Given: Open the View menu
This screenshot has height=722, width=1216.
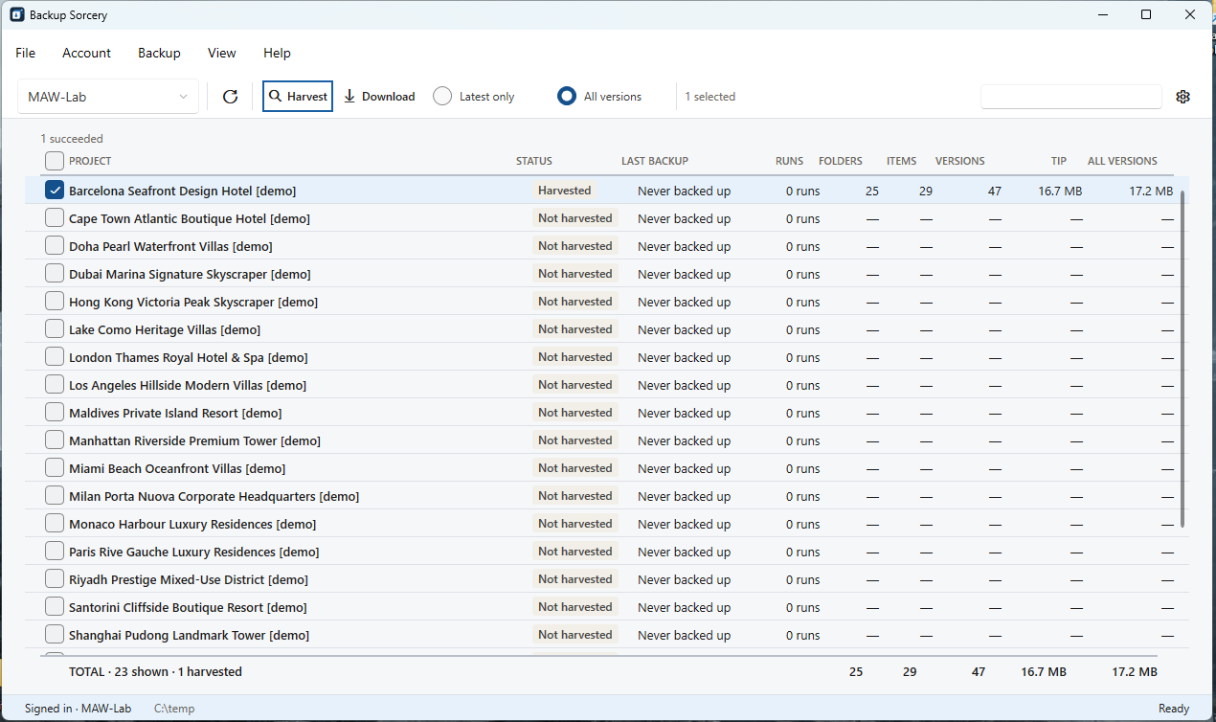Looking at the screenshot, I should tap(222, 53).
